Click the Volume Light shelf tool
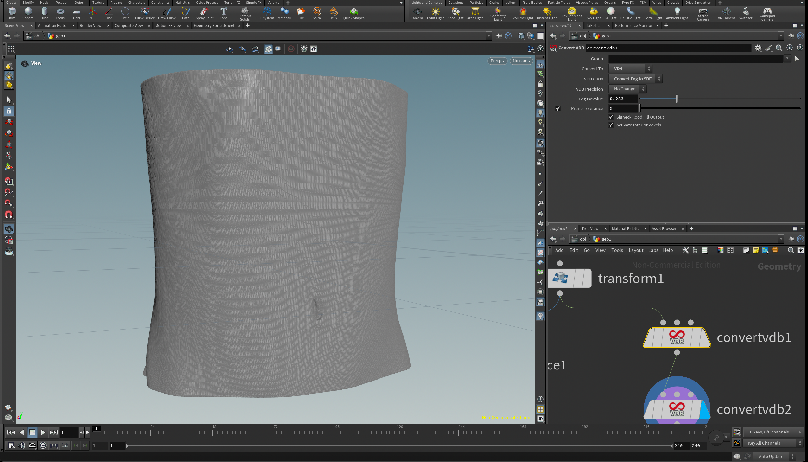This screenshot has height=462, width=808. (x=523, y=13)
